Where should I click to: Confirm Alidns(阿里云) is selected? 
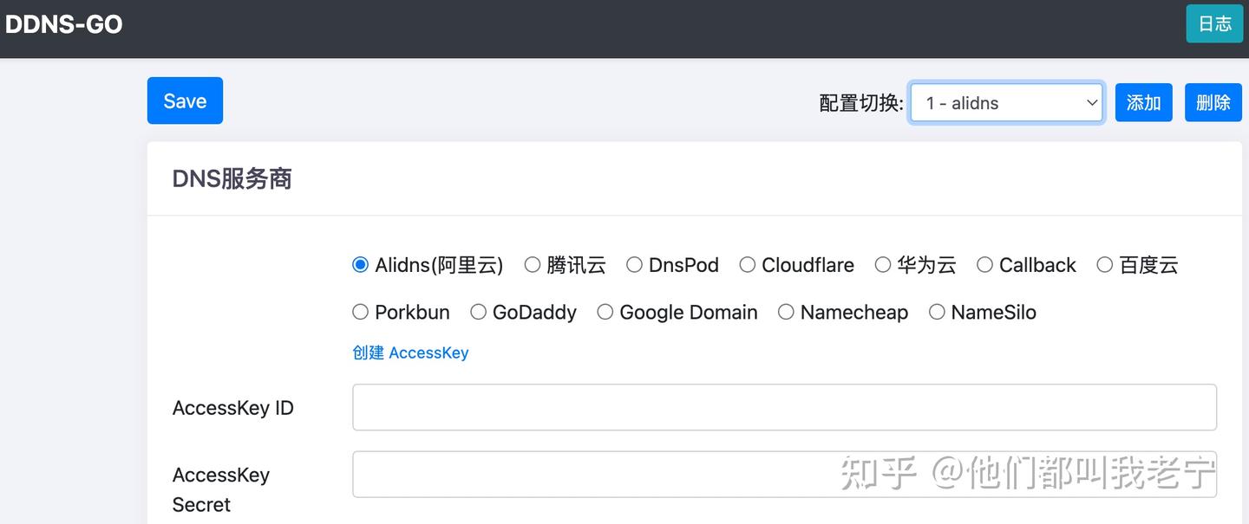click(360, 265)
